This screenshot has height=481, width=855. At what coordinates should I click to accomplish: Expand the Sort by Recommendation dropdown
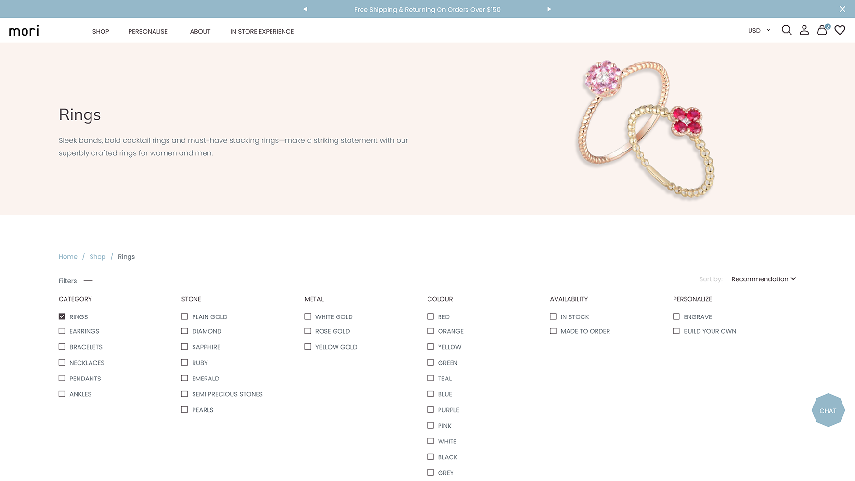[x=763, y=279]
